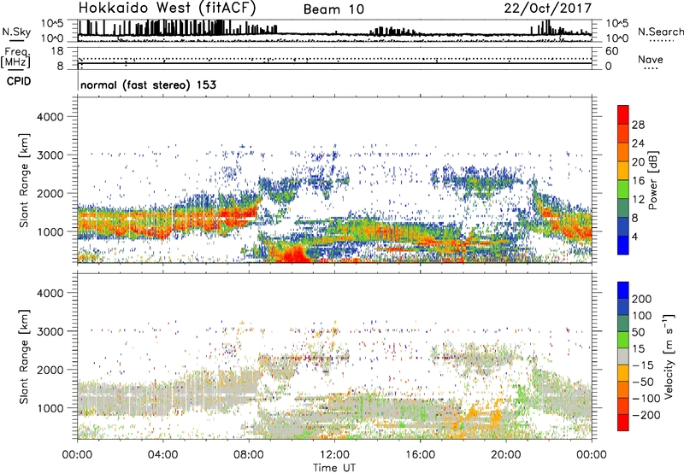Click the "N.Sky" legend label
The height and width of the screenshot is (473, 684).
pos(16,32)
